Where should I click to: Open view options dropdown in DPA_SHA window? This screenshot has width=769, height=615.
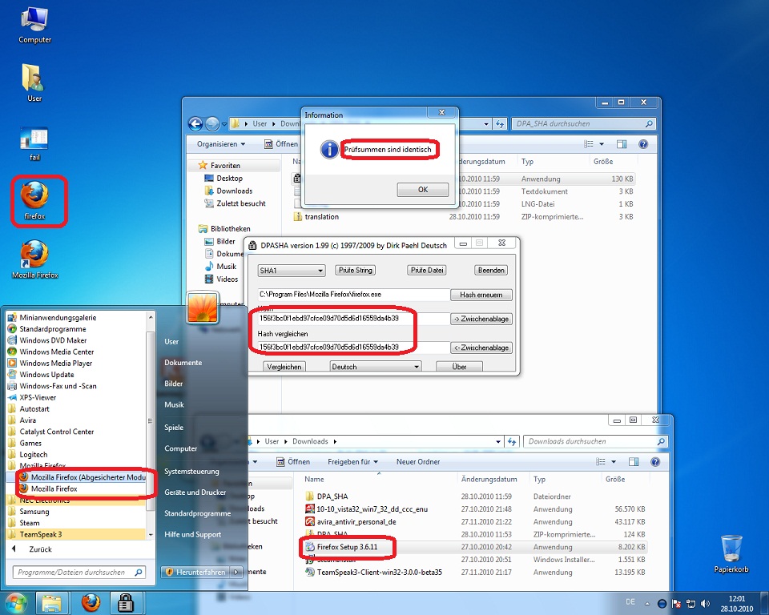click(602, 143)
